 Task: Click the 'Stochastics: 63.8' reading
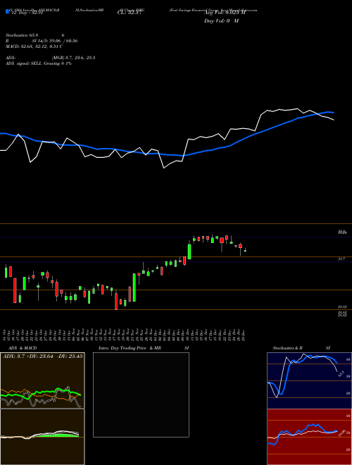pyautogui.click(x=22, y=35)
